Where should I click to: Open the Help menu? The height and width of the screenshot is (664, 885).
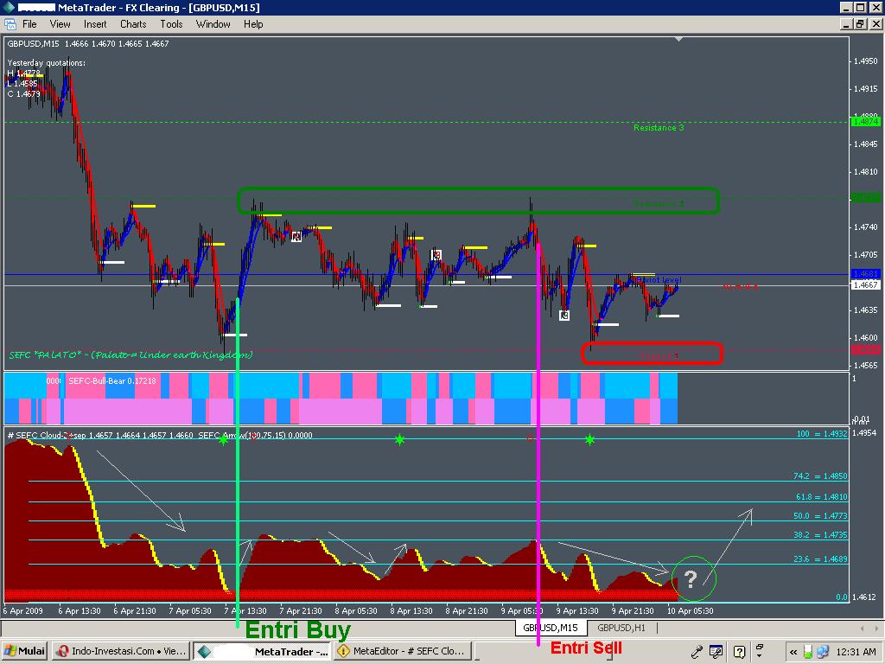click(x=253, y=24)
